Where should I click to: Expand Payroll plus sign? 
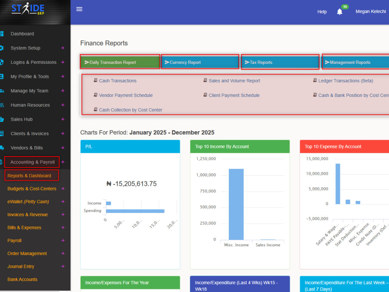pyautogui.click(x=63, y=240)
